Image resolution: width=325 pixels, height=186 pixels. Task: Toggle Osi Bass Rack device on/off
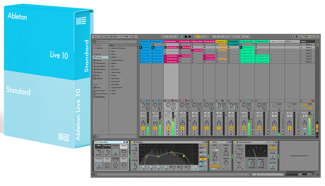96,142
